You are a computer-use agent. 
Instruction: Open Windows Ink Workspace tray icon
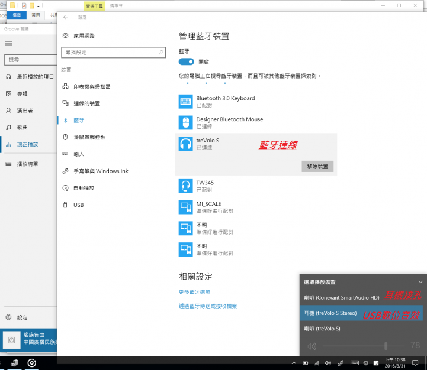(341, 363)
